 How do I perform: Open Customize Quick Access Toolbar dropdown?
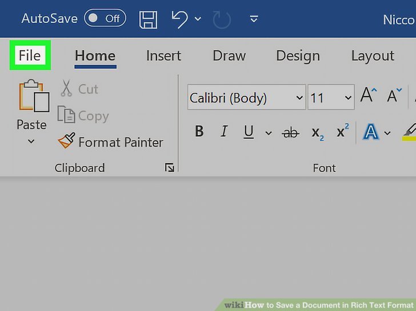tap(254, 19)
